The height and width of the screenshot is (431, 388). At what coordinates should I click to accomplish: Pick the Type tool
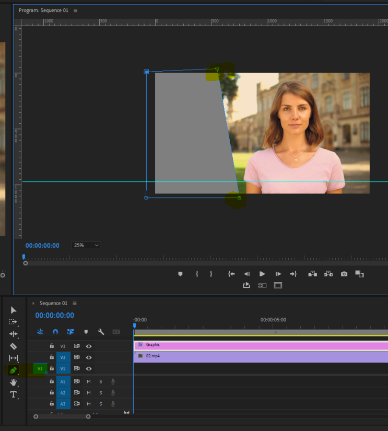(14, 394)
